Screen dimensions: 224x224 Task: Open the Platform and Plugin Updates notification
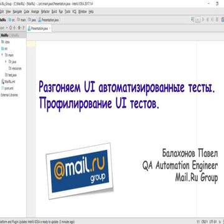(x=37, y=222)
